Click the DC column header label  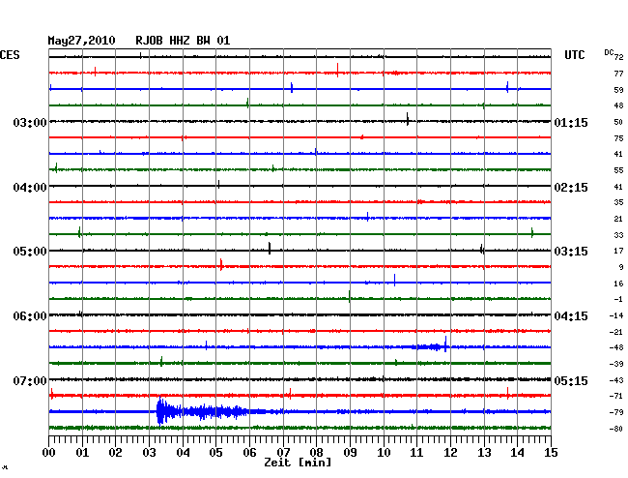tap(609, 52)
